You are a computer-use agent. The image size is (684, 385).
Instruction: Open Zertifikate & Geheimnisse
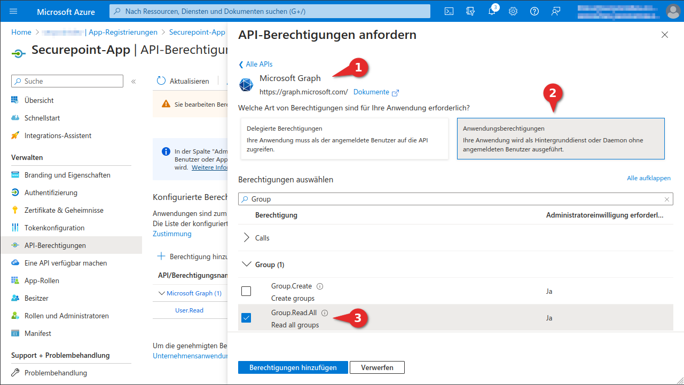point(64,210)
